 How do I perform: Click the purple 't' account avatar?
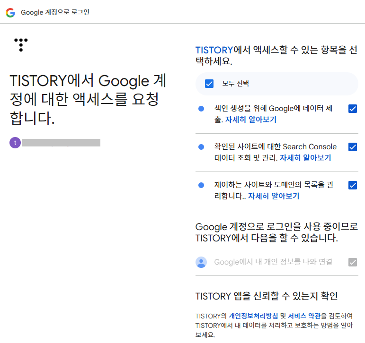[x=15, y=143]
